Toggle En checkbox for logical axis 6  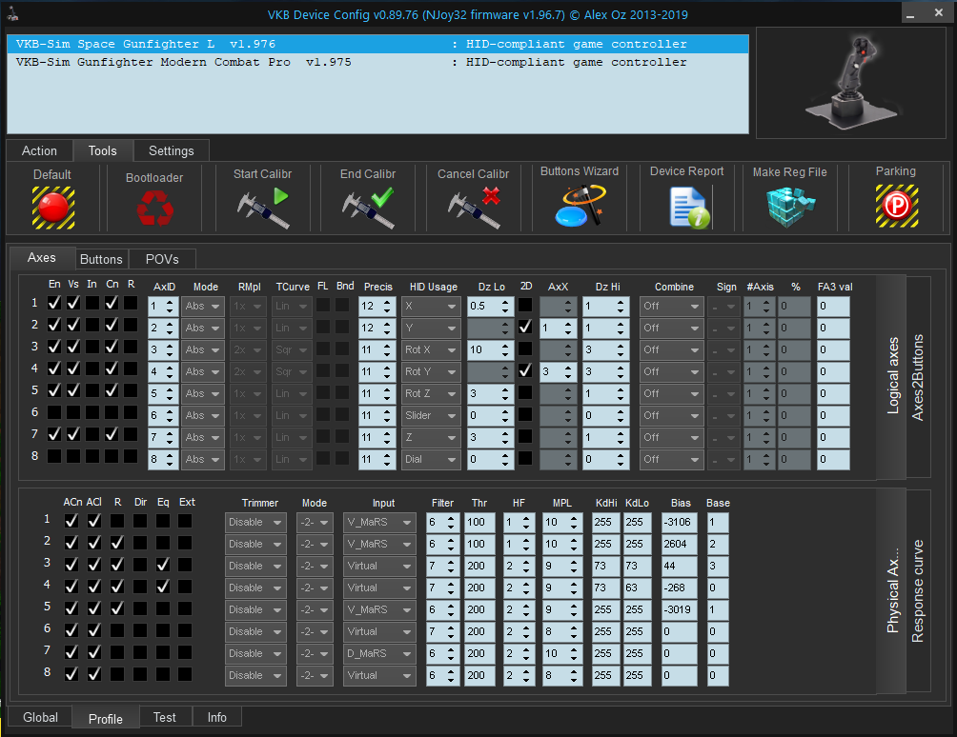(54, 412)
